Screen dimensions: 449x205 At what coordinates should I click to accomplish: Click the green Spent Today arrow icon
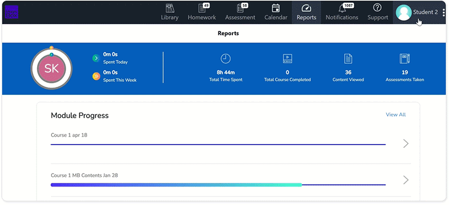click(96, 58)
